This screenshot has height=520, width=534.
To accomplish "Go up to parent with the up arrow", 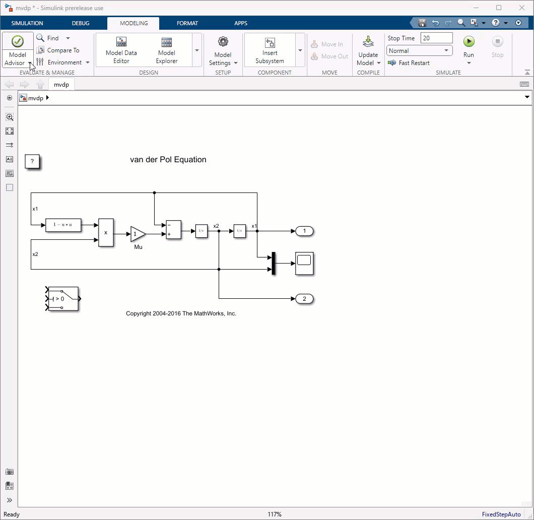I will pos(40,85).
